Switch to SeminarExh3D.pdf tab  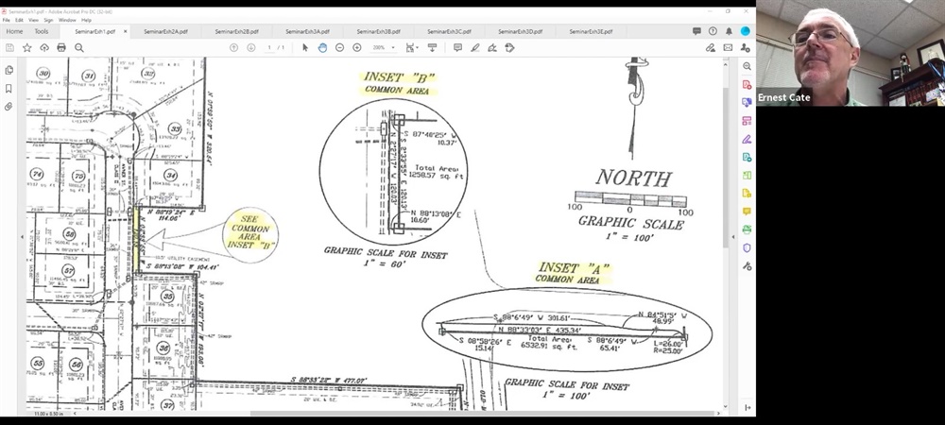click(x=520, y=31)
